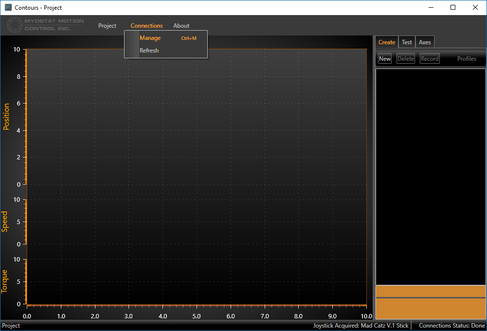
Task: Click the Position axis label
Action: (7, 117)
